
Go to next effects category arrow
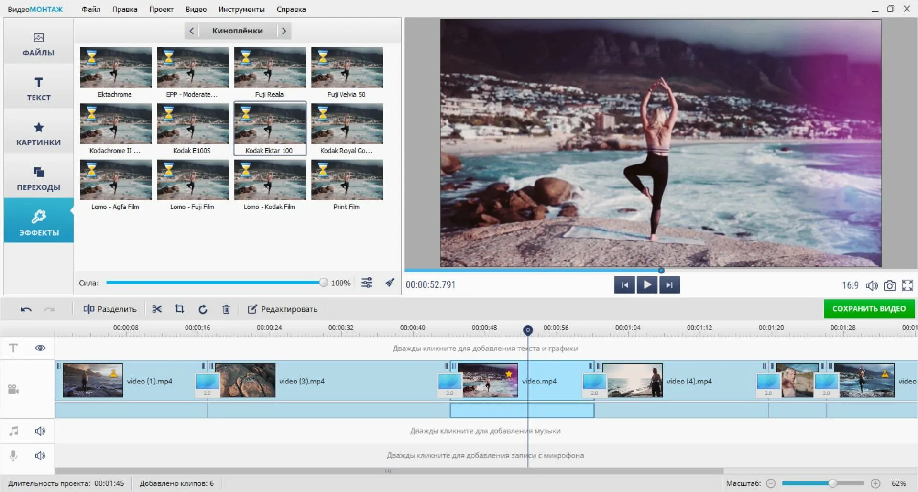click(x=284, y=31)
